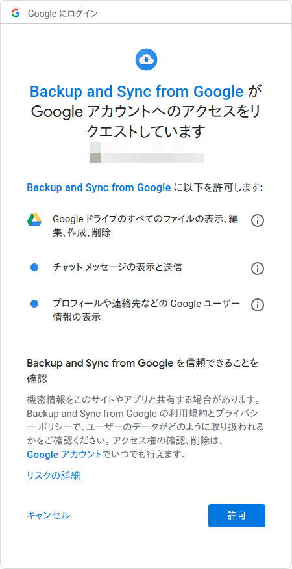Open info for profile and contacts permission
The image size is (292, 569).
point(257,304)
